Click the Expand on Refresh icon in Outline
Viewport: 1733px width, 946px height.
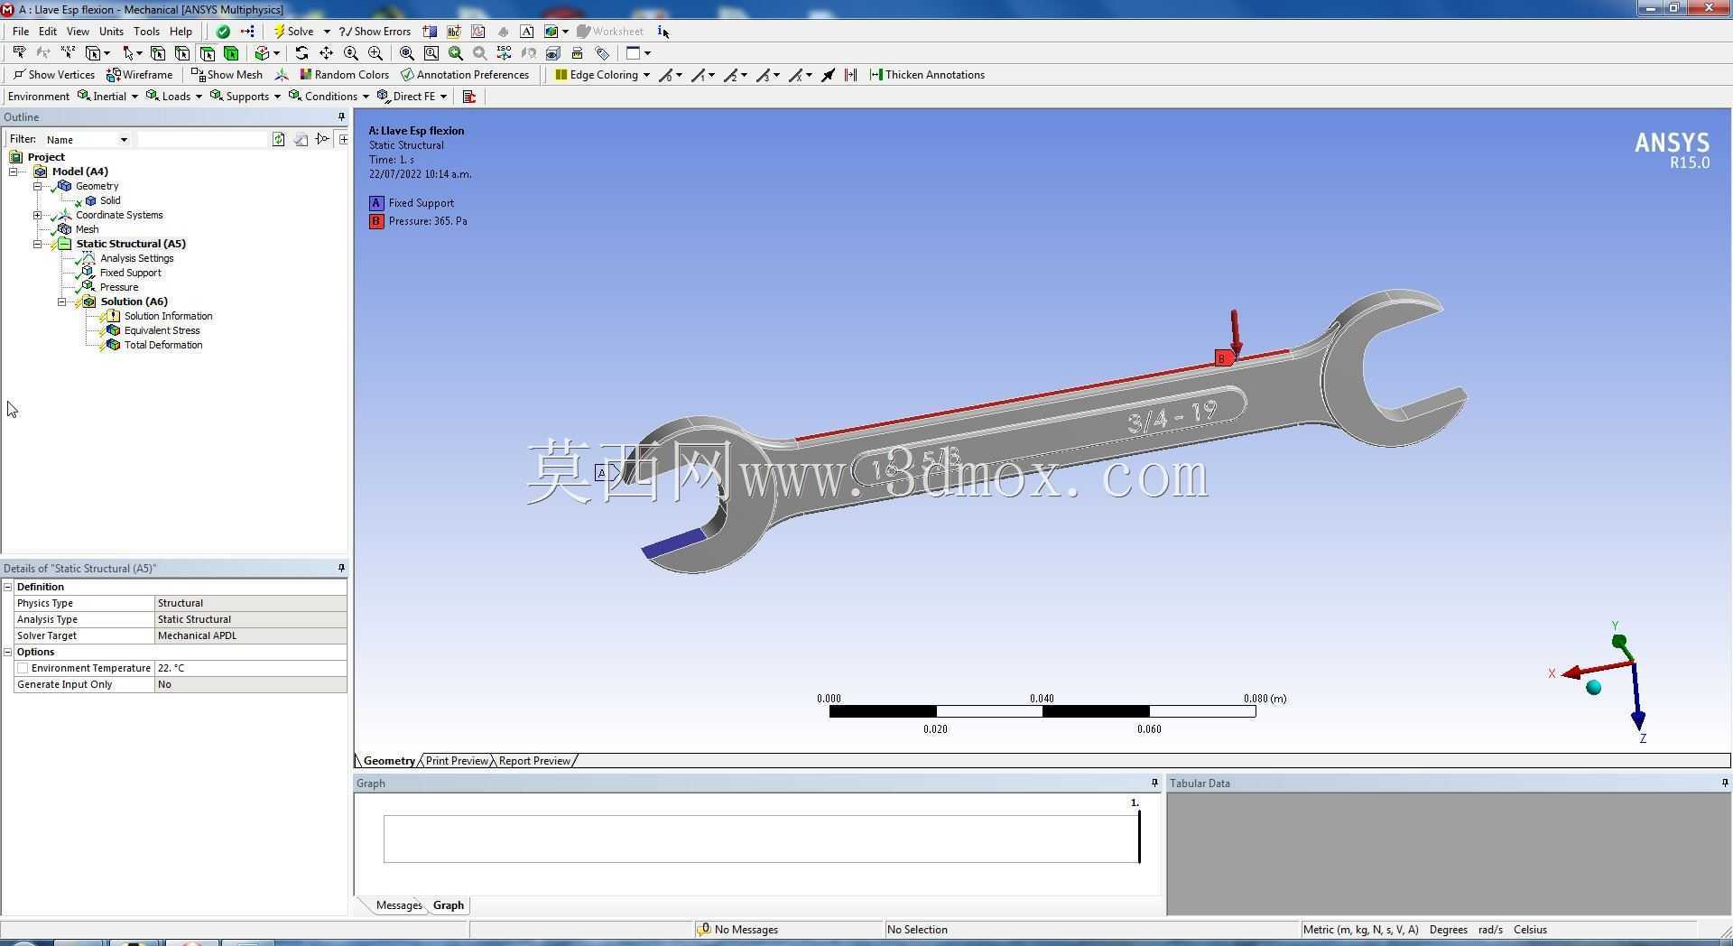pos(343,139)
